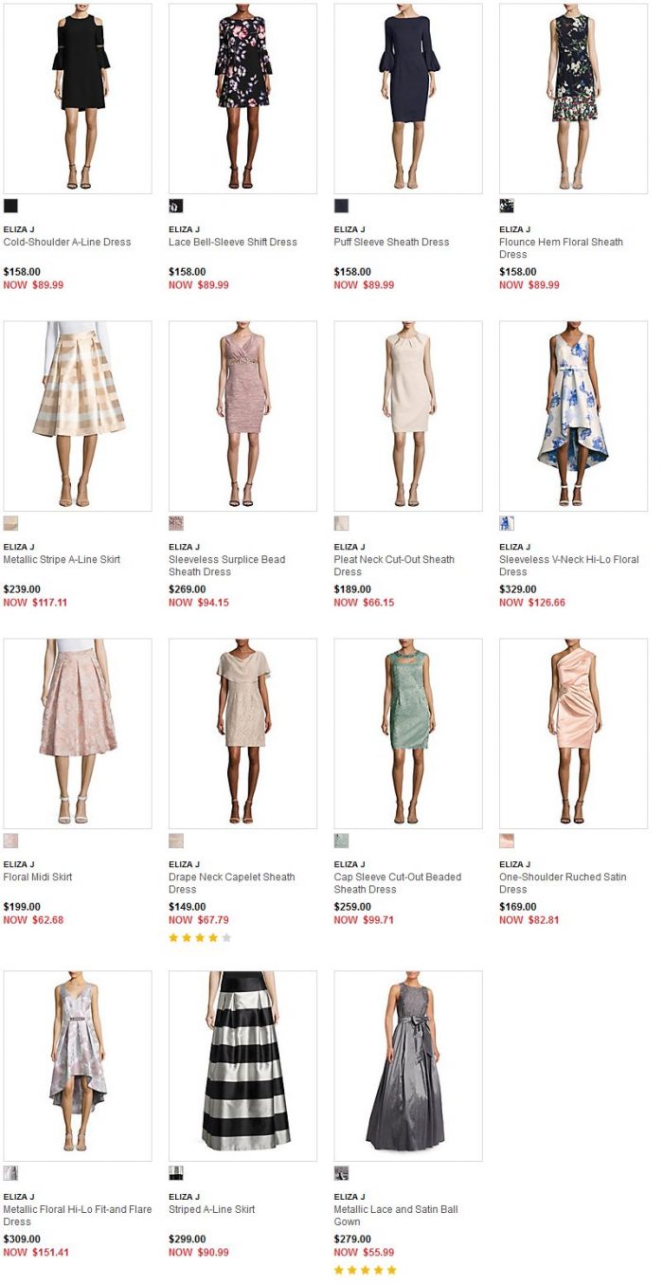Screen dimensions: 663x1284
Task: Open Cold-Shoulder A-Line Dress product image
Action: pos(78,99)
